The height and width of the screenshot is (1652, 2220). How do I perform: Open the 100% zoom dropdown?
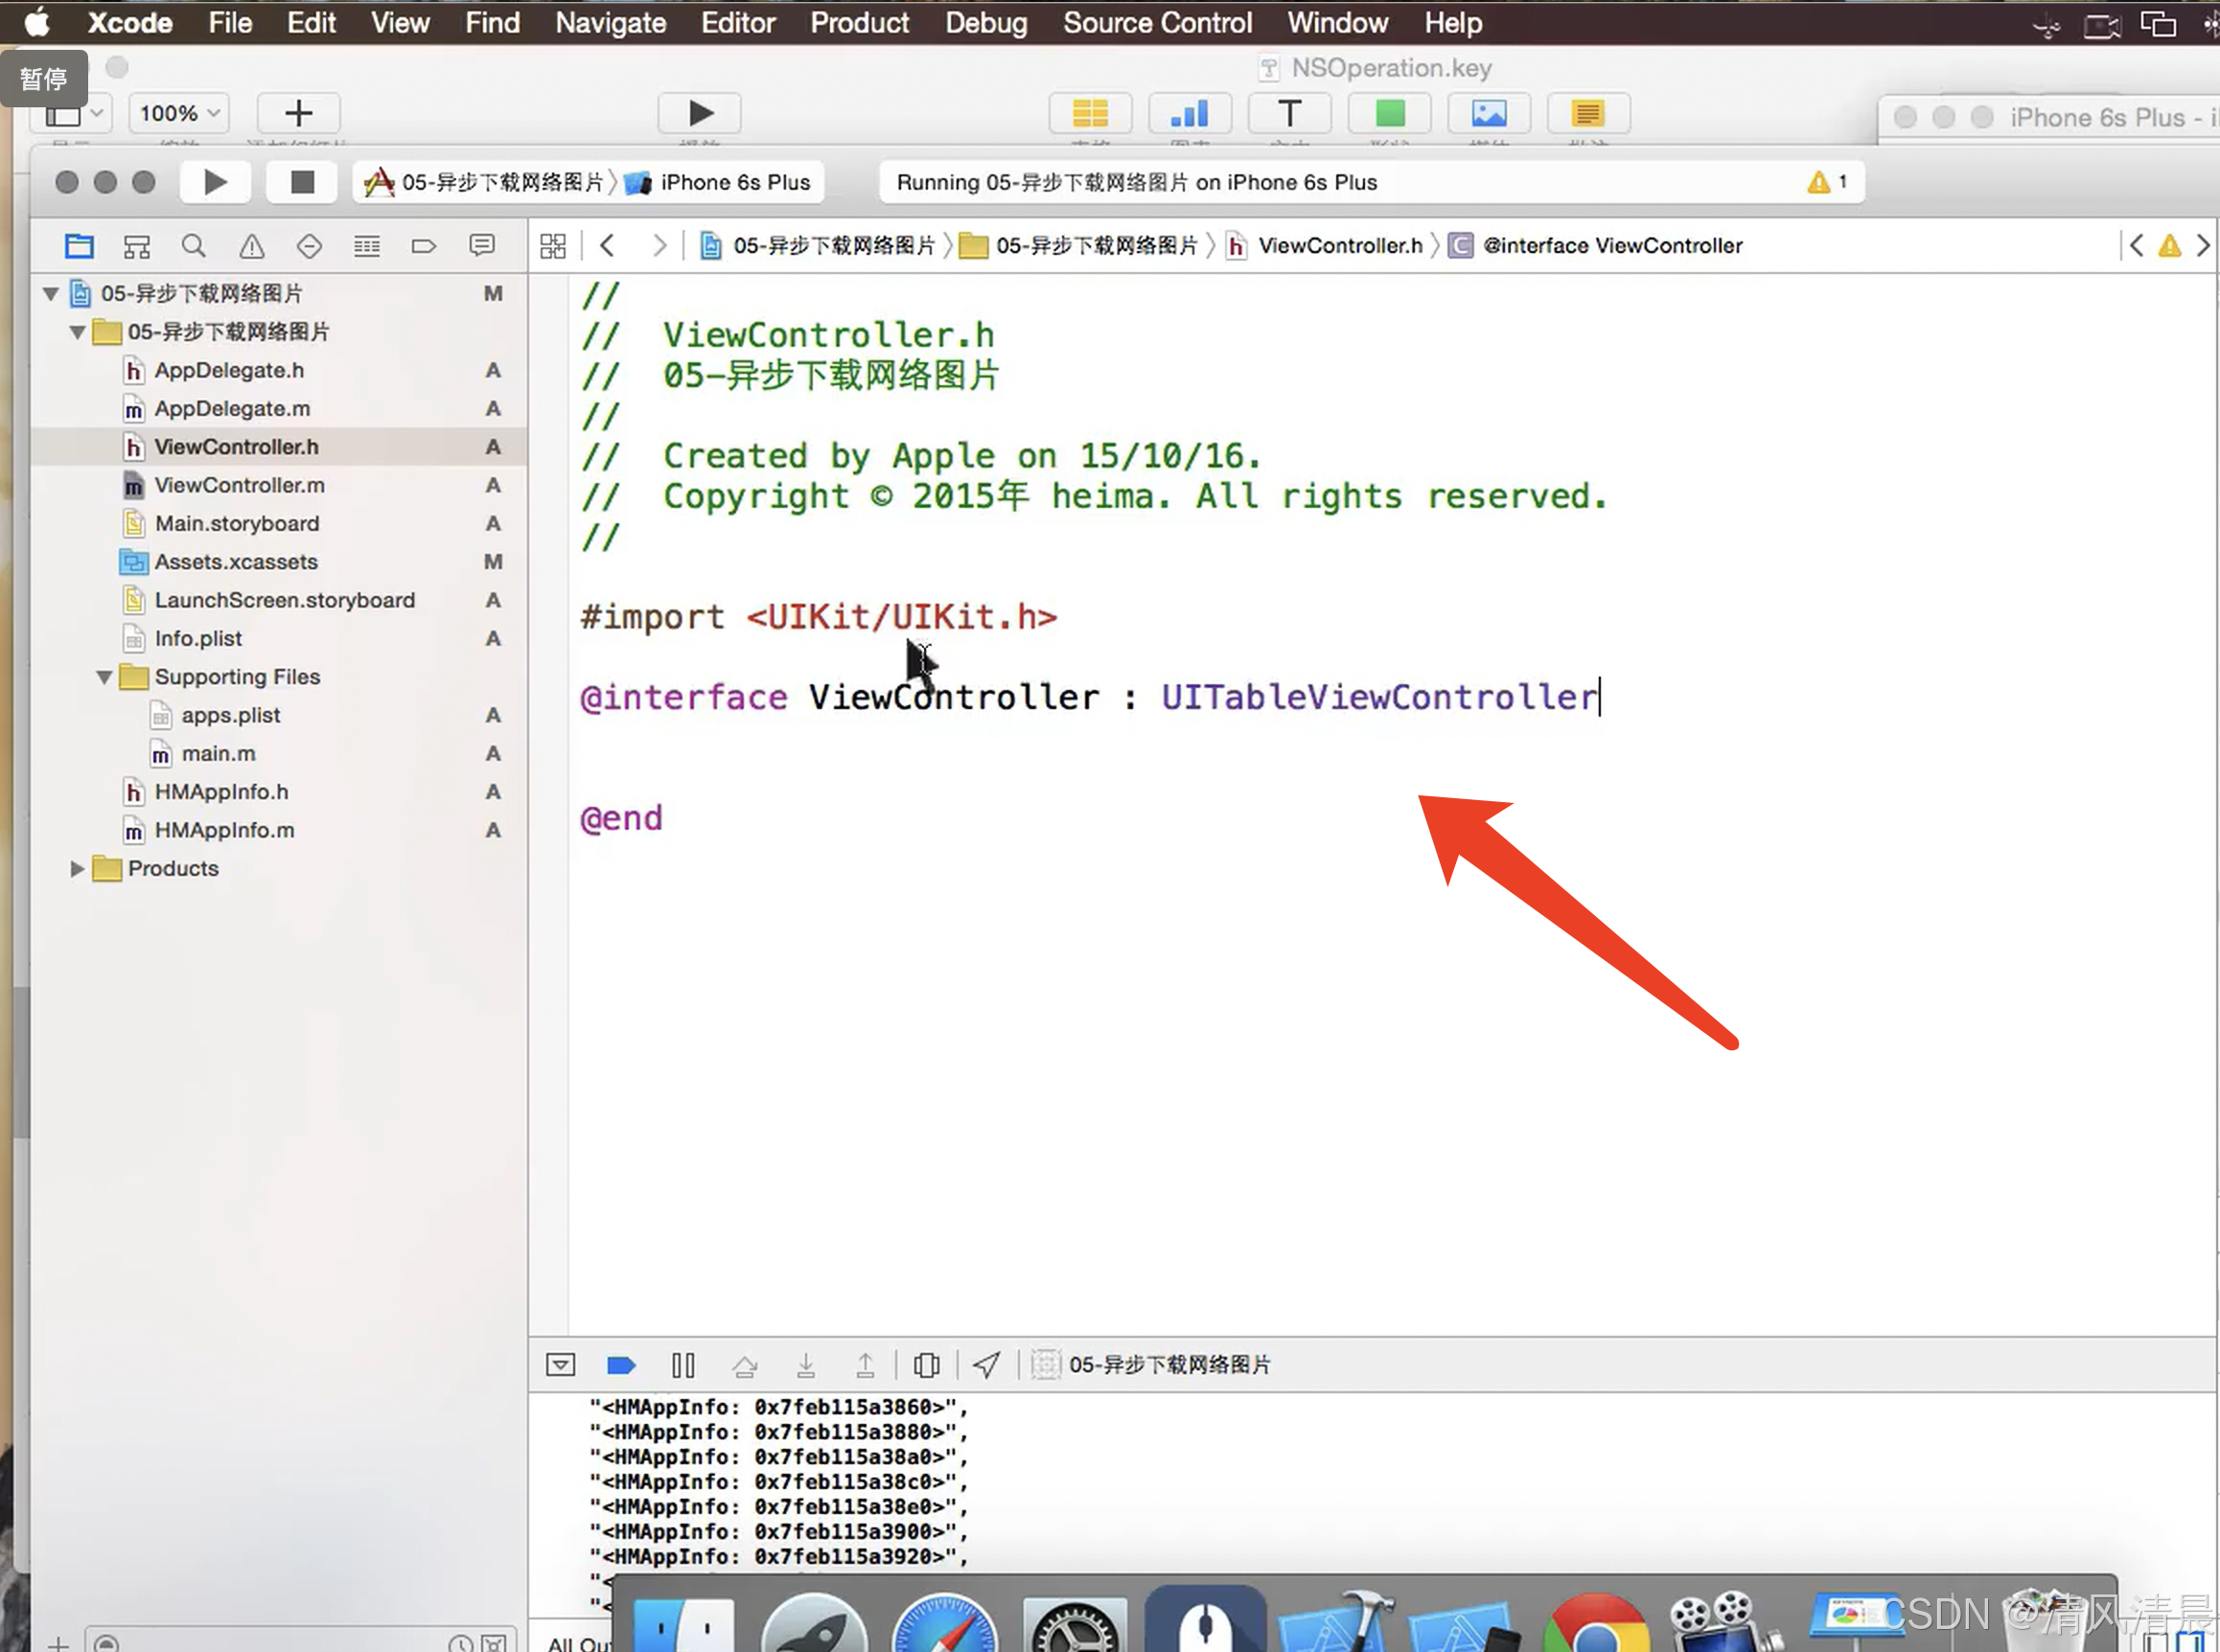coord(179,113)
